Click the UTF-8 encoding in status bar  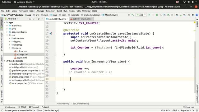coord(174,110)
